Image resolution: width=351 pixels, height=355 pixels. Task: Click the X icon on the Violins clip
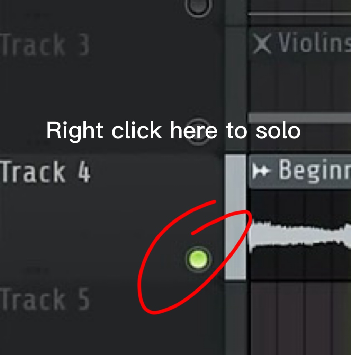pos(262,43)
